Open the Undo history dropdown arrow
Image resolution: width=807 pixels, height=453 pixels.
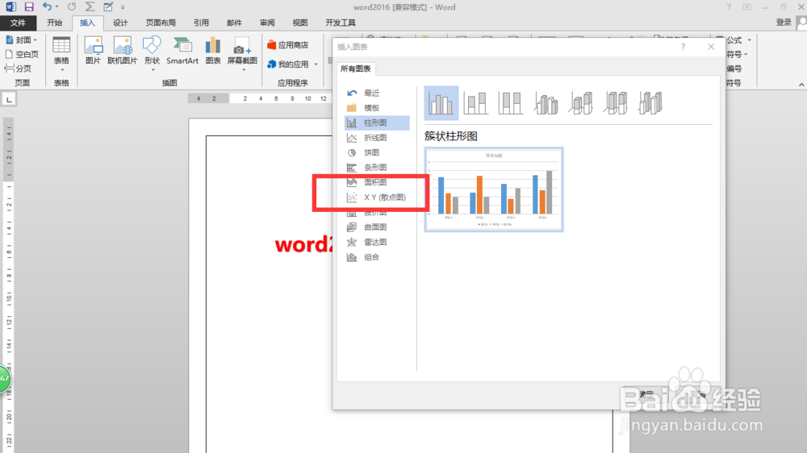56,7
